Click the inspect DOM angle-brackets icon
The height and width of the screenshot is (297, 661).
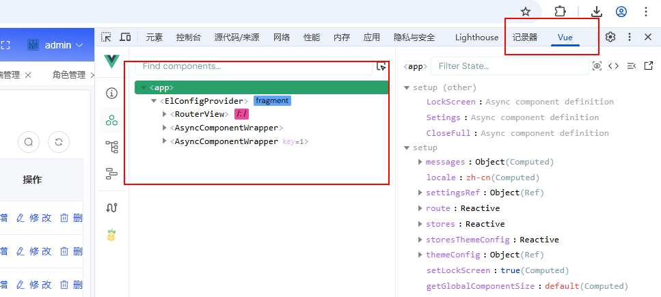pos(613,66)
